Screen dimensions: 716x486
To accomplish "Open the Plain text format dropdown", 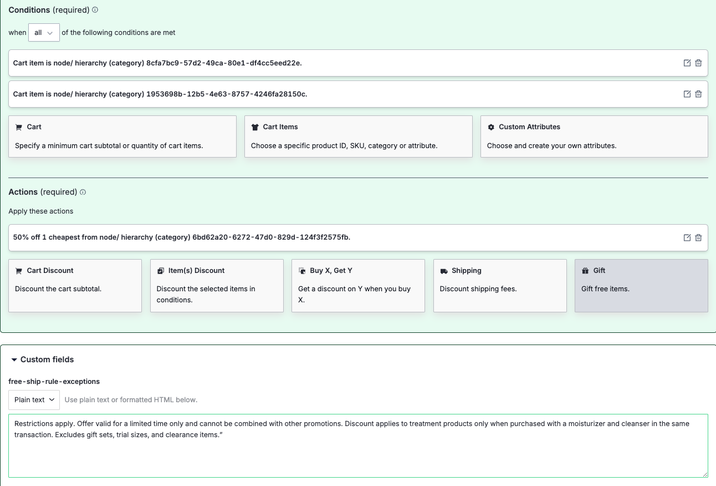I will pos(34,399).
